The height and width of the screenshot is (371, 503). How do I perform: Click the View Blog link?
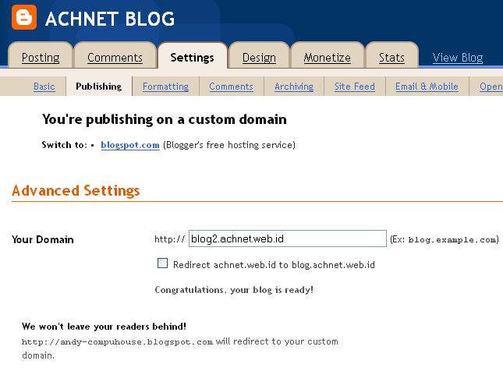point(458,58)
